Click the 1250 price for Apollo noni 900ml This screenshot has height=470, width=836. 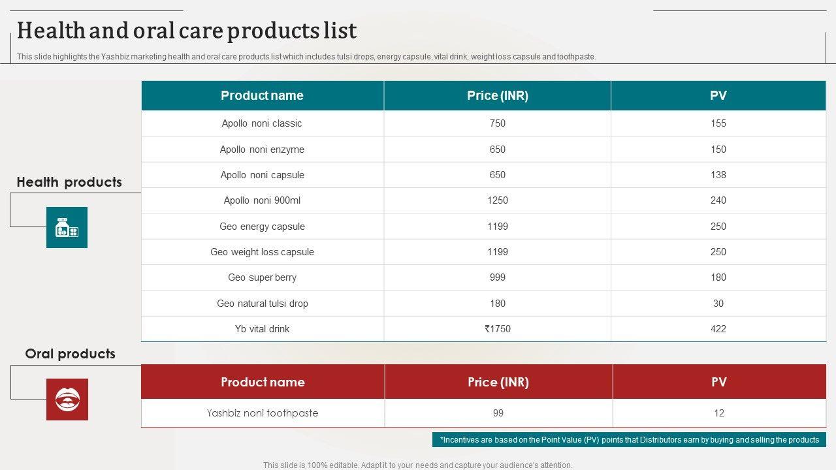click(x=497, y=200)
